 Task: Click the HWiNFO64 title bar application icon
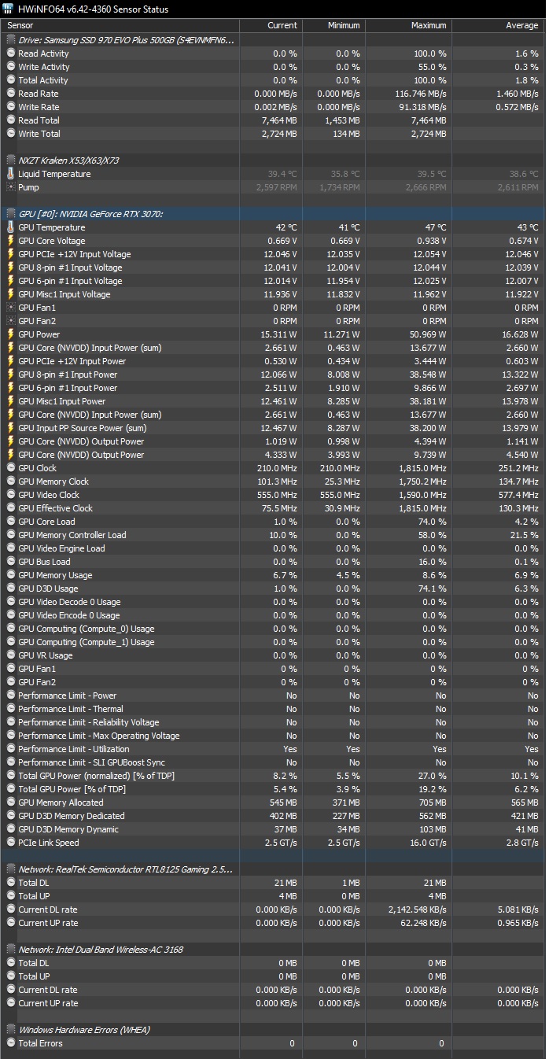8,9
